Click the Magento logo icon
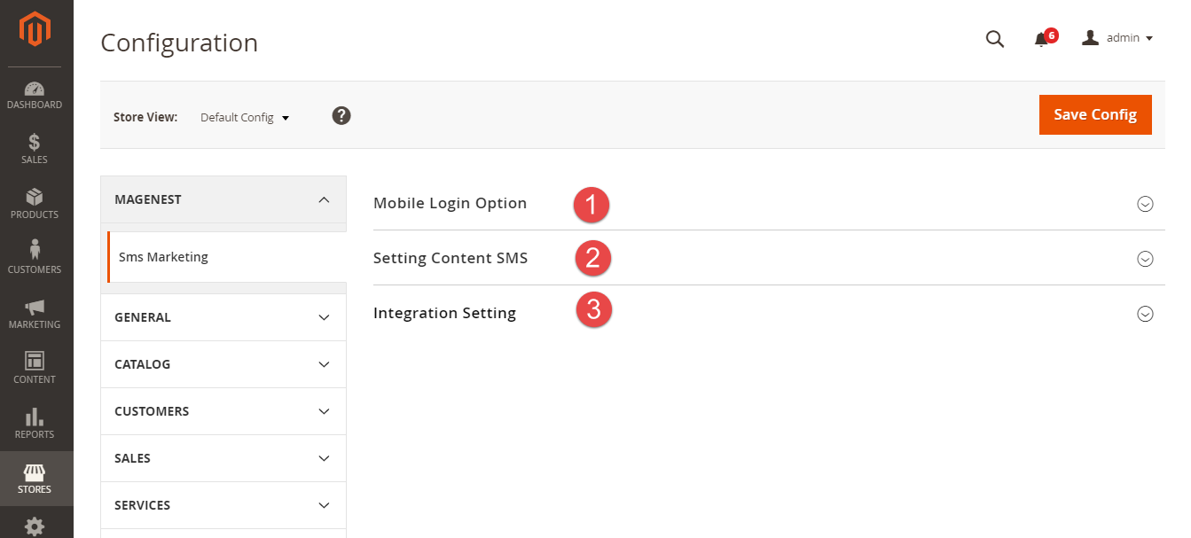 [35, 30]
